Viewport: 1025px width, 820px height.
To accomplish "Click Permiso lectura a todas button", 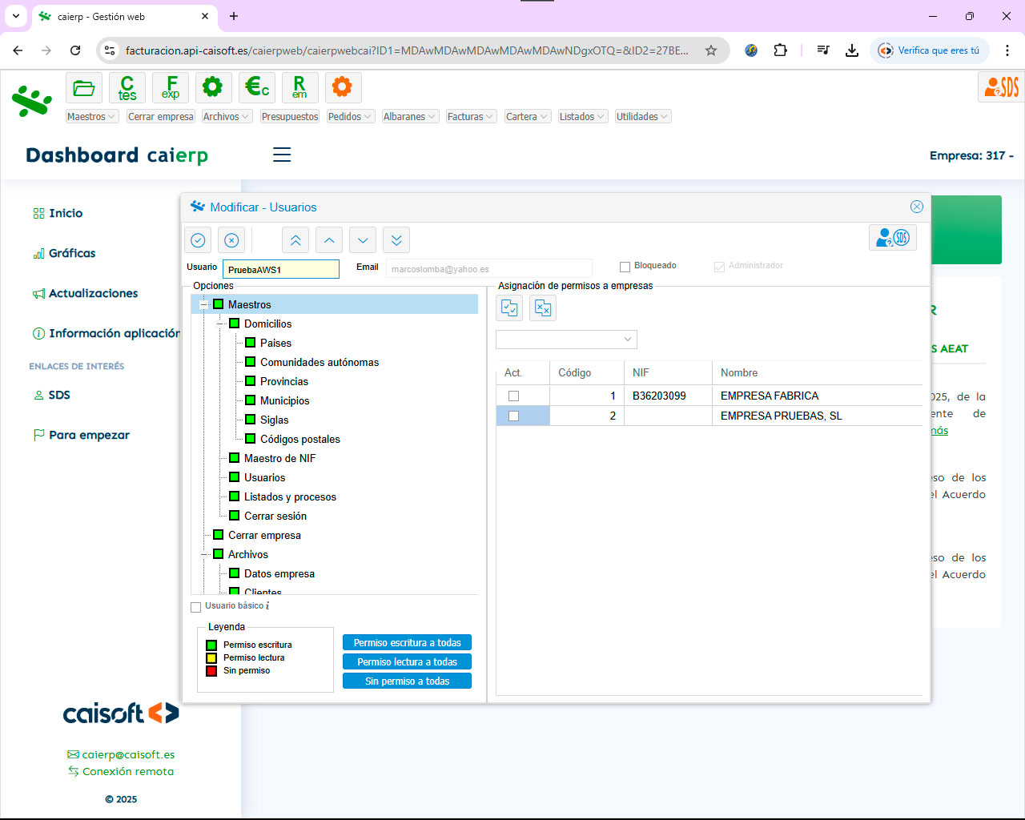I will [x=408, y=662].
